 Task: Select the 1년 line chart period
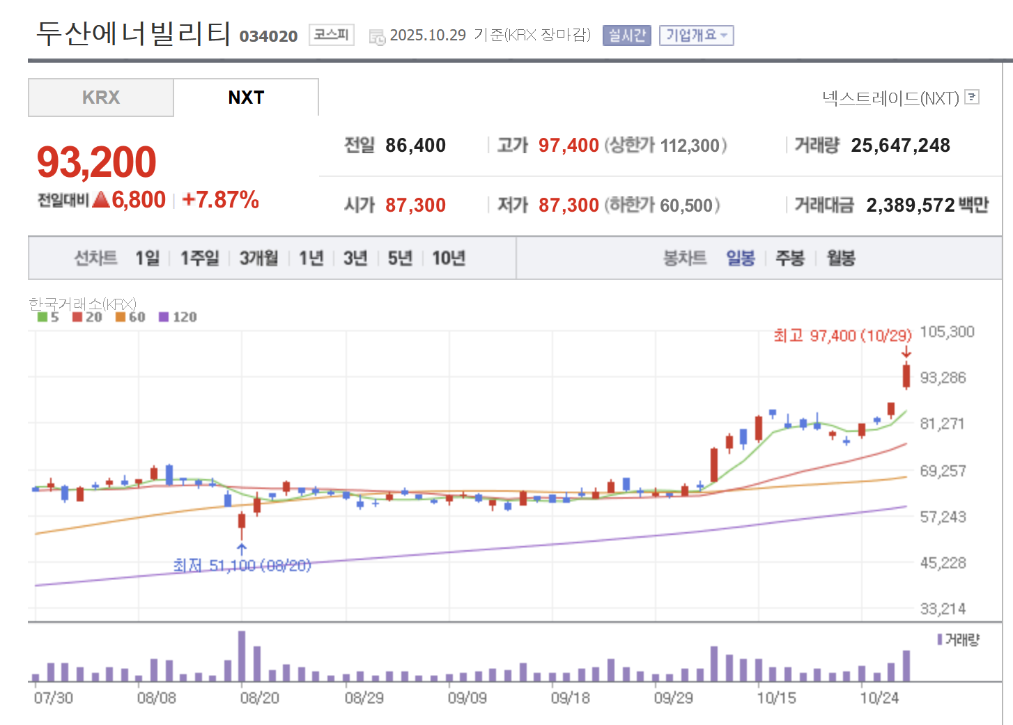[x=311, y=258]
